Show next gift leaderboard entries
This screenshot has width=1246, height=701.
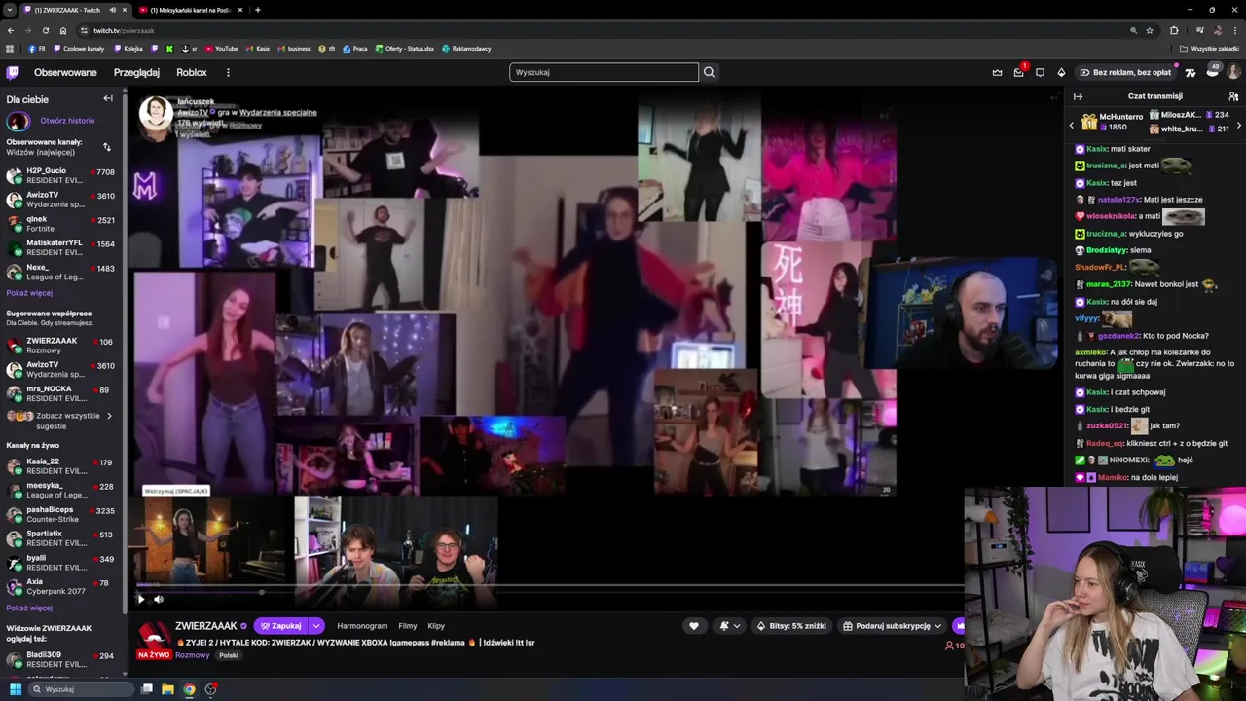click(x=1238, y=126)
